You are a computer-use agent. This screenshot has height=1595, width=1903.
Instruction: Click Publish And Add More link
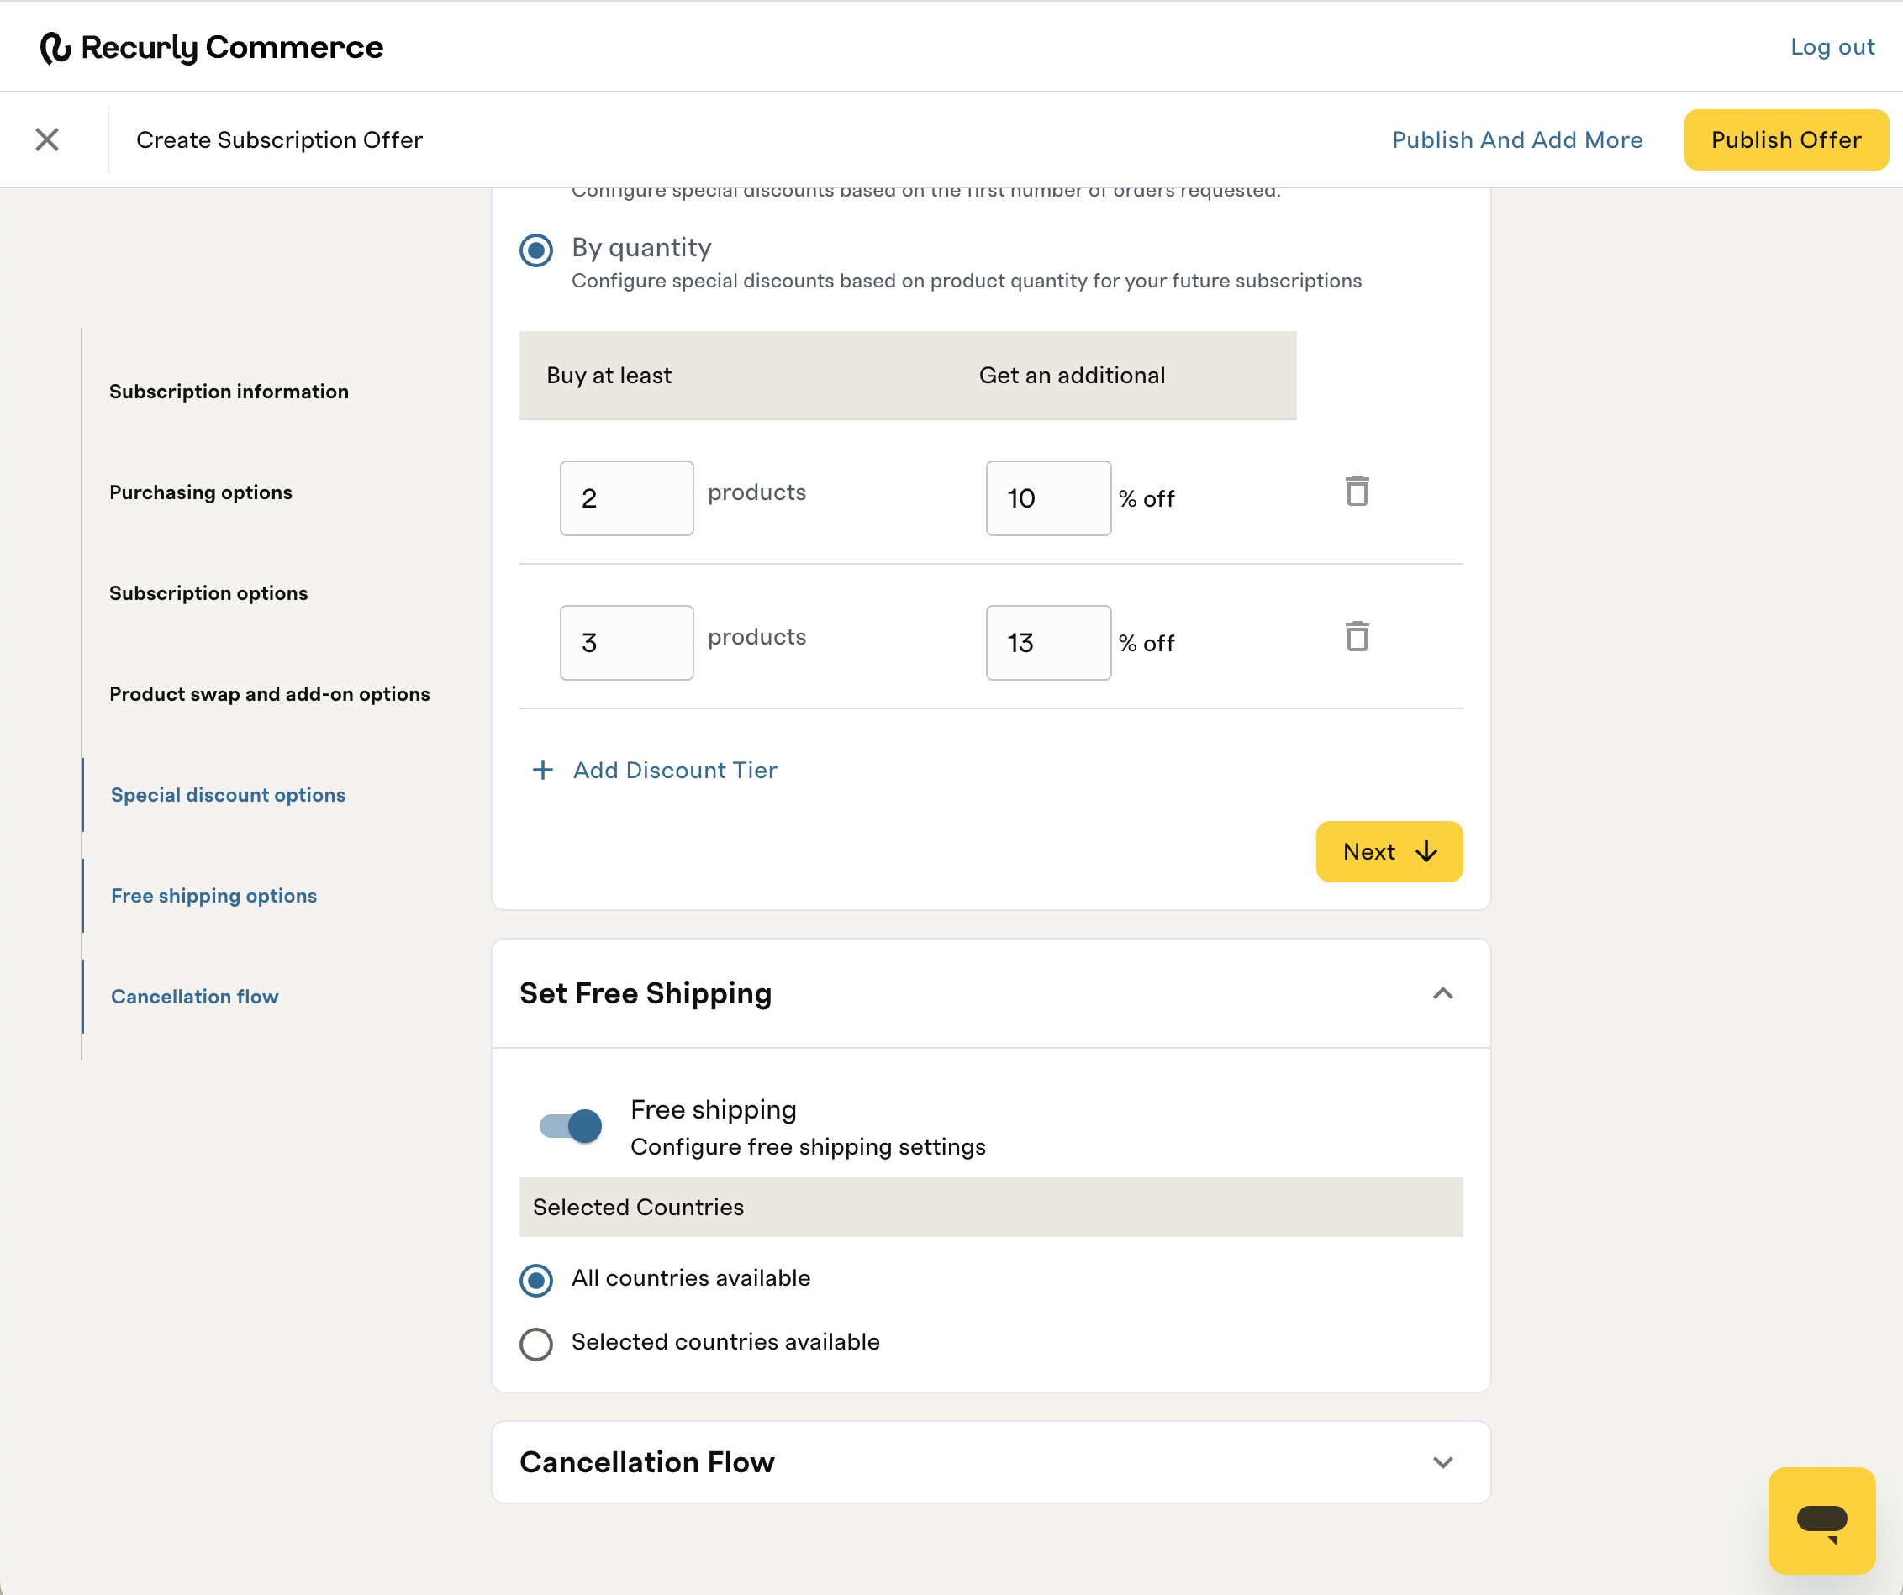pos(1517,139)
